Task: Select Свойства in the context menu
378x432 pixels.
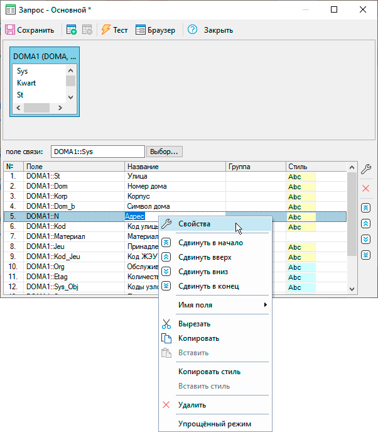Action: coord(194,224)
